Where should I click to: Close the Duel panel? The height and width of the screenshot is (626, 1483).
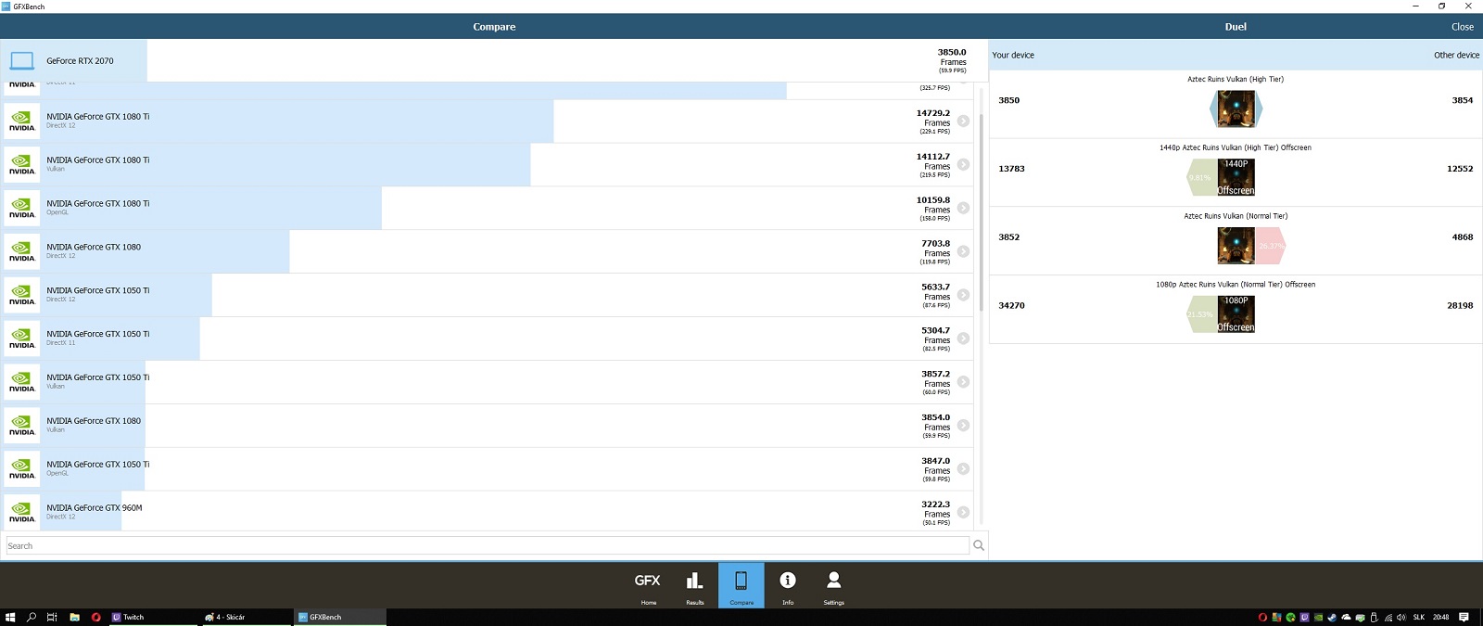(x=1462, y=27)
